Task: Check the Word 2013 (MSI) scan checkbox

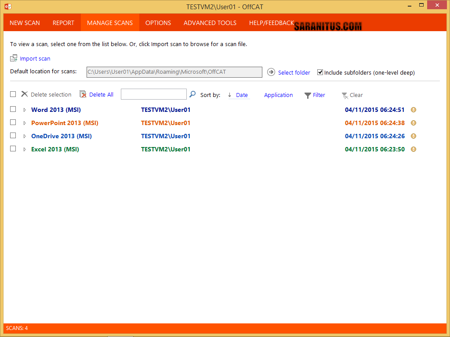Action: pos(13,109)
